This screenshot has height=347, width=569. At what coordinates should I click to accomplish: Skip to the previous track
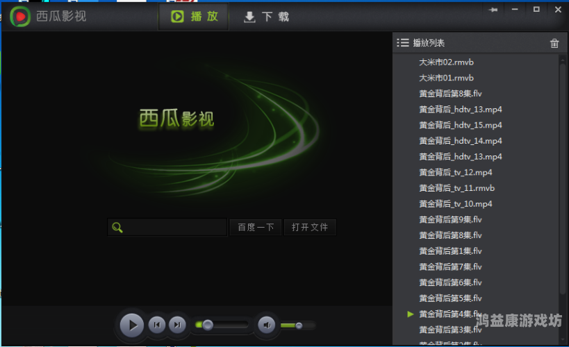(x=157, y=324)
